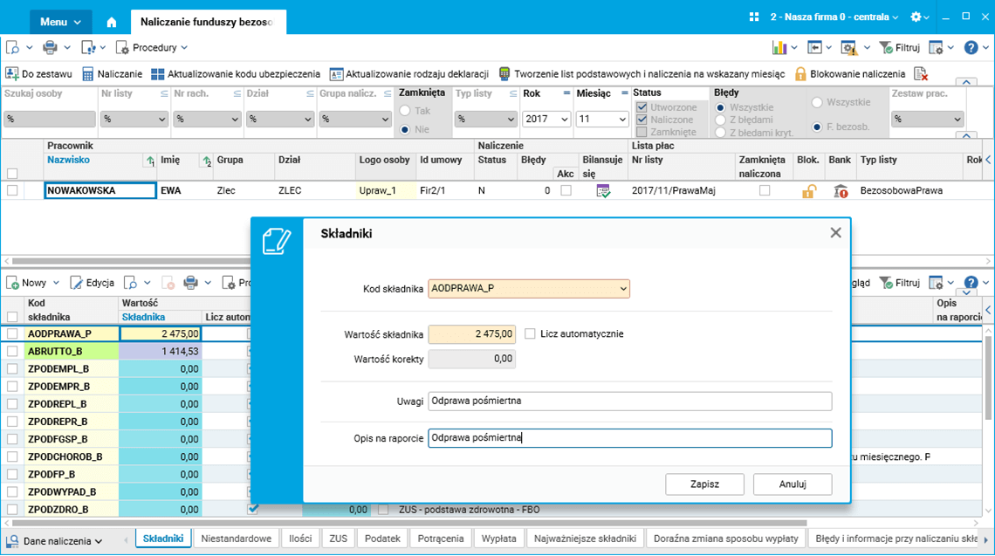Toggle the Zamknięte status checkbox
The height and width of the screenshot is (556, 995).
click(642, 132)
